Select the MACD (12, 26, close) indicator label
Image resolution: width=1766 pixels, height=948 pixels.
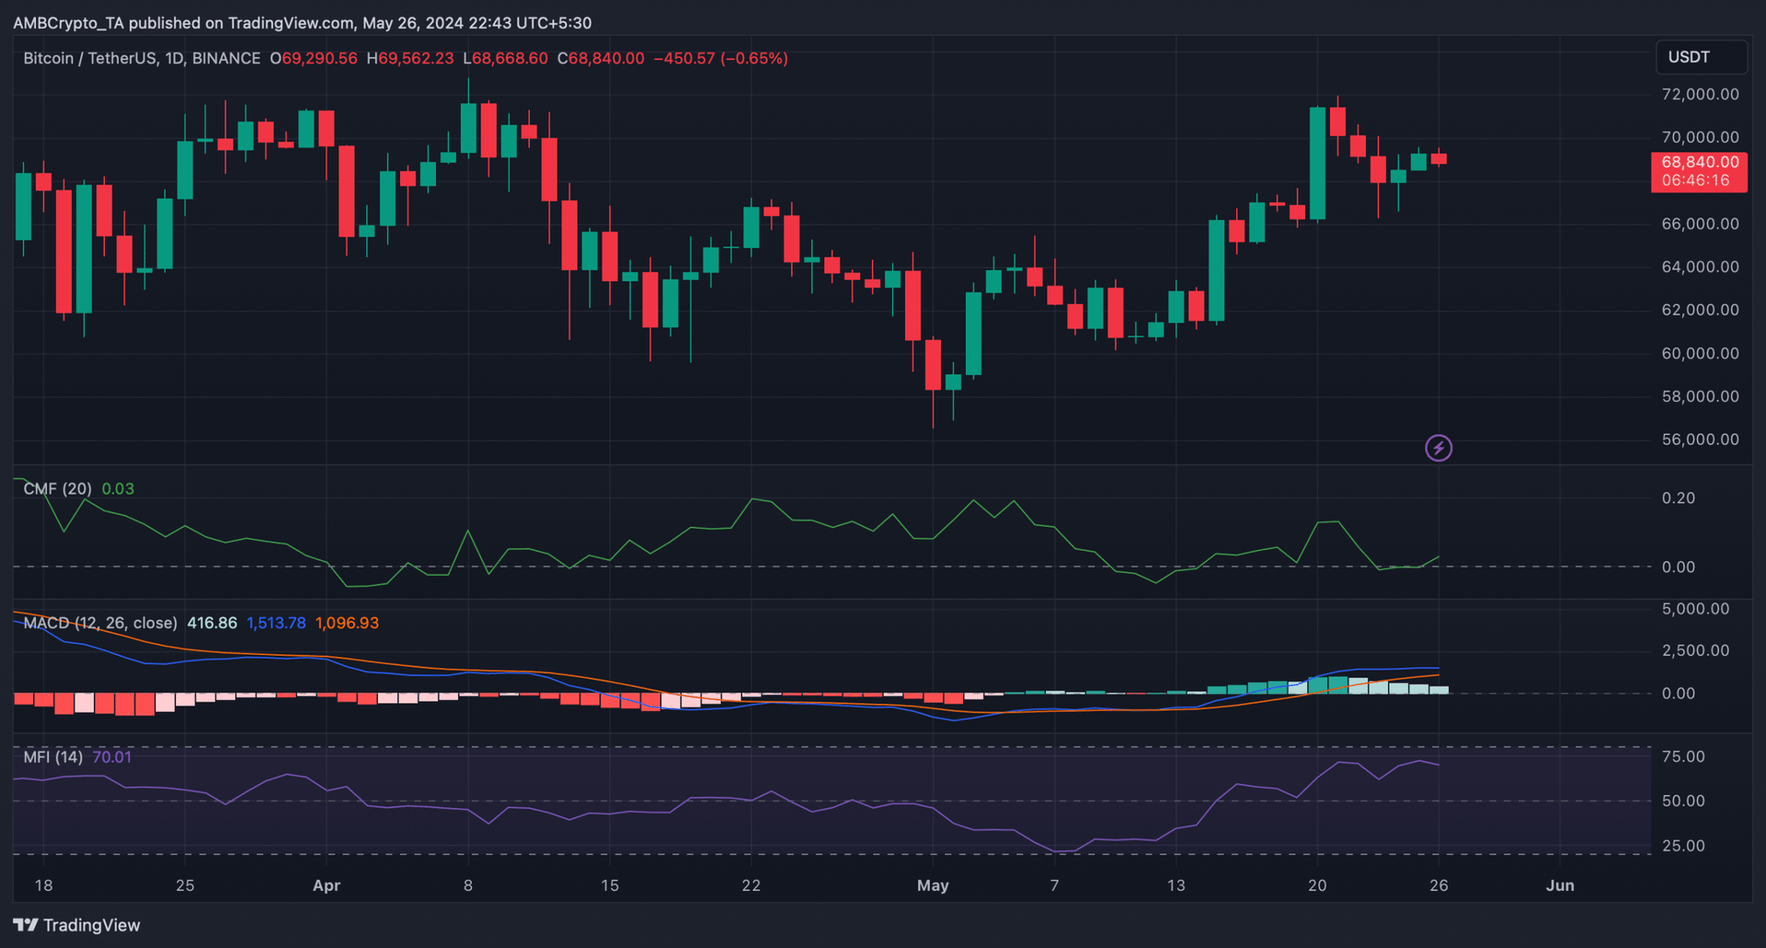[x=98, y=622]
